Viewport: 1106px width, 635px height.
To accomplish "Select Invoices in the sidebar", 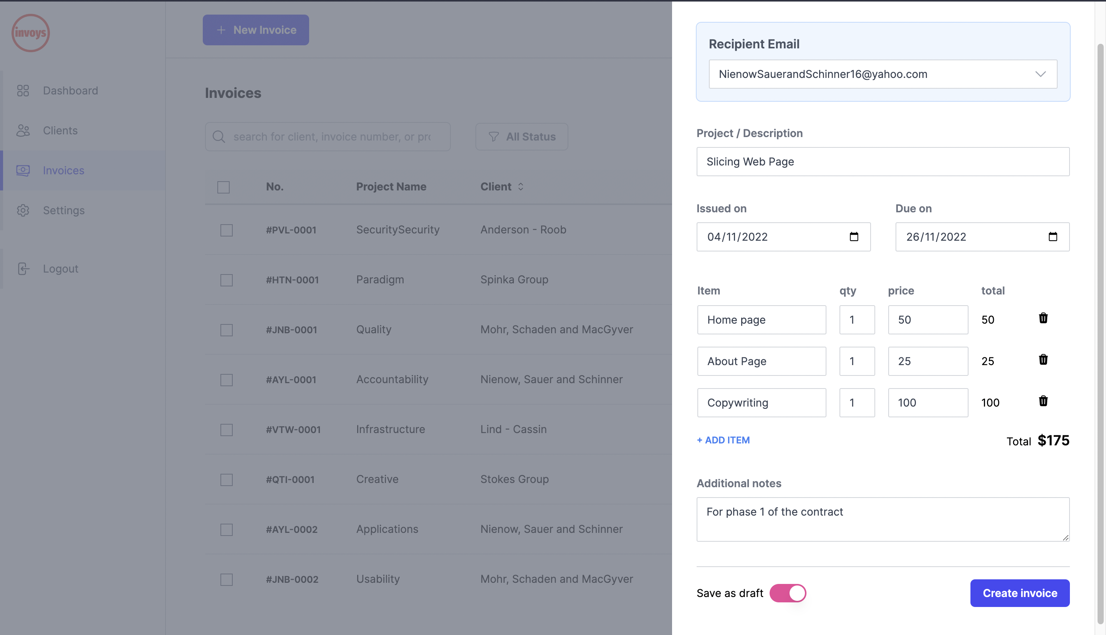I will [x=83, y=170].
